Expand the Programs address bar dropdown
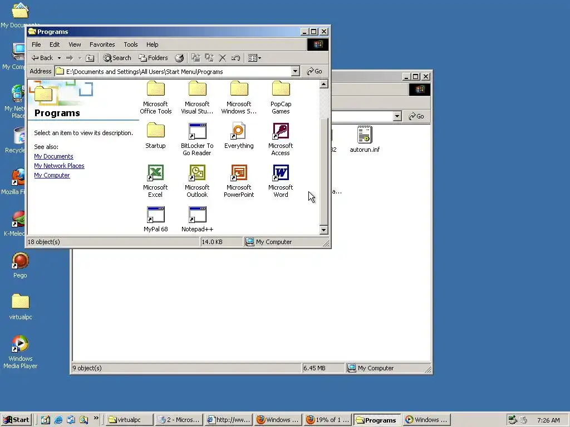 click(296, 71)
